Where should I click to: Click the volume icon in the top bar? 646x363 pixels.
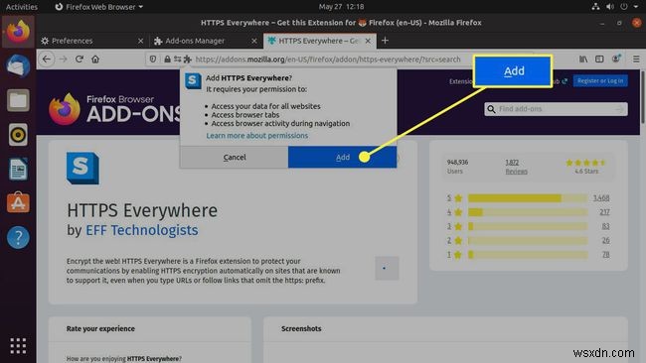[x=610, y=7]
